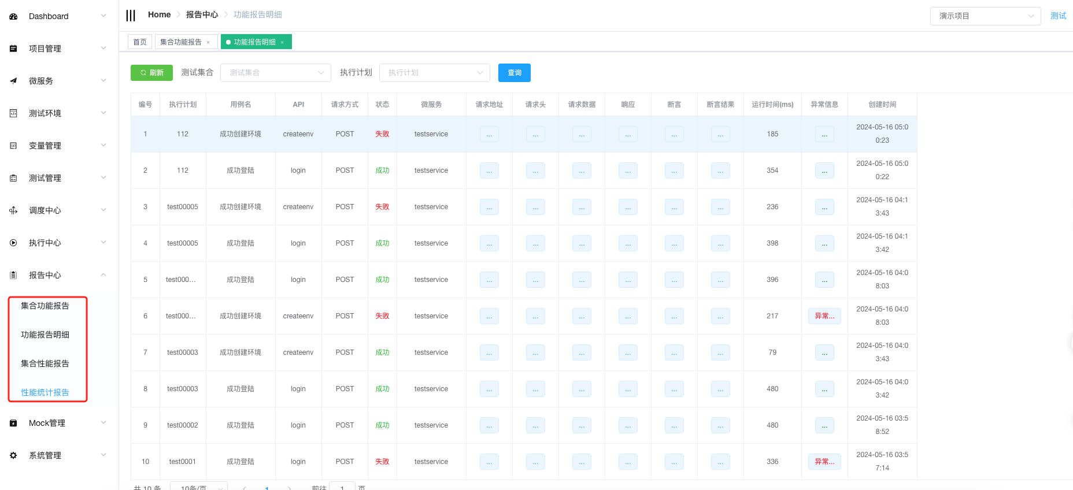This screenshot has width=1073, height=490.
Task: Click run time 79 in row 7
Action: (x=772, y=352)
